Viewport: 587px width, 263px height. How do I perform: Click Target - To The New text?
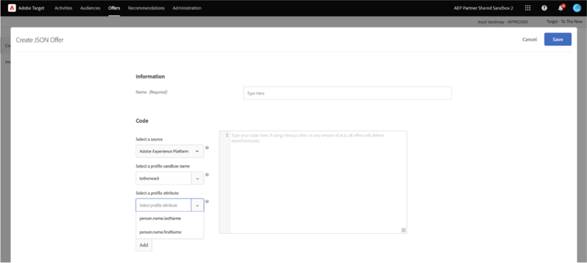564,22
